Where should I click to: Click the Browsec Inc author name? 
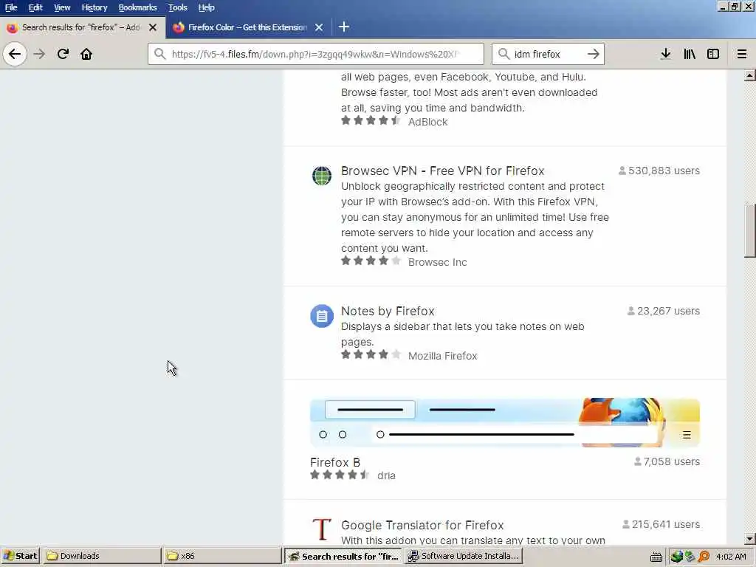click(x=437, y=262)
